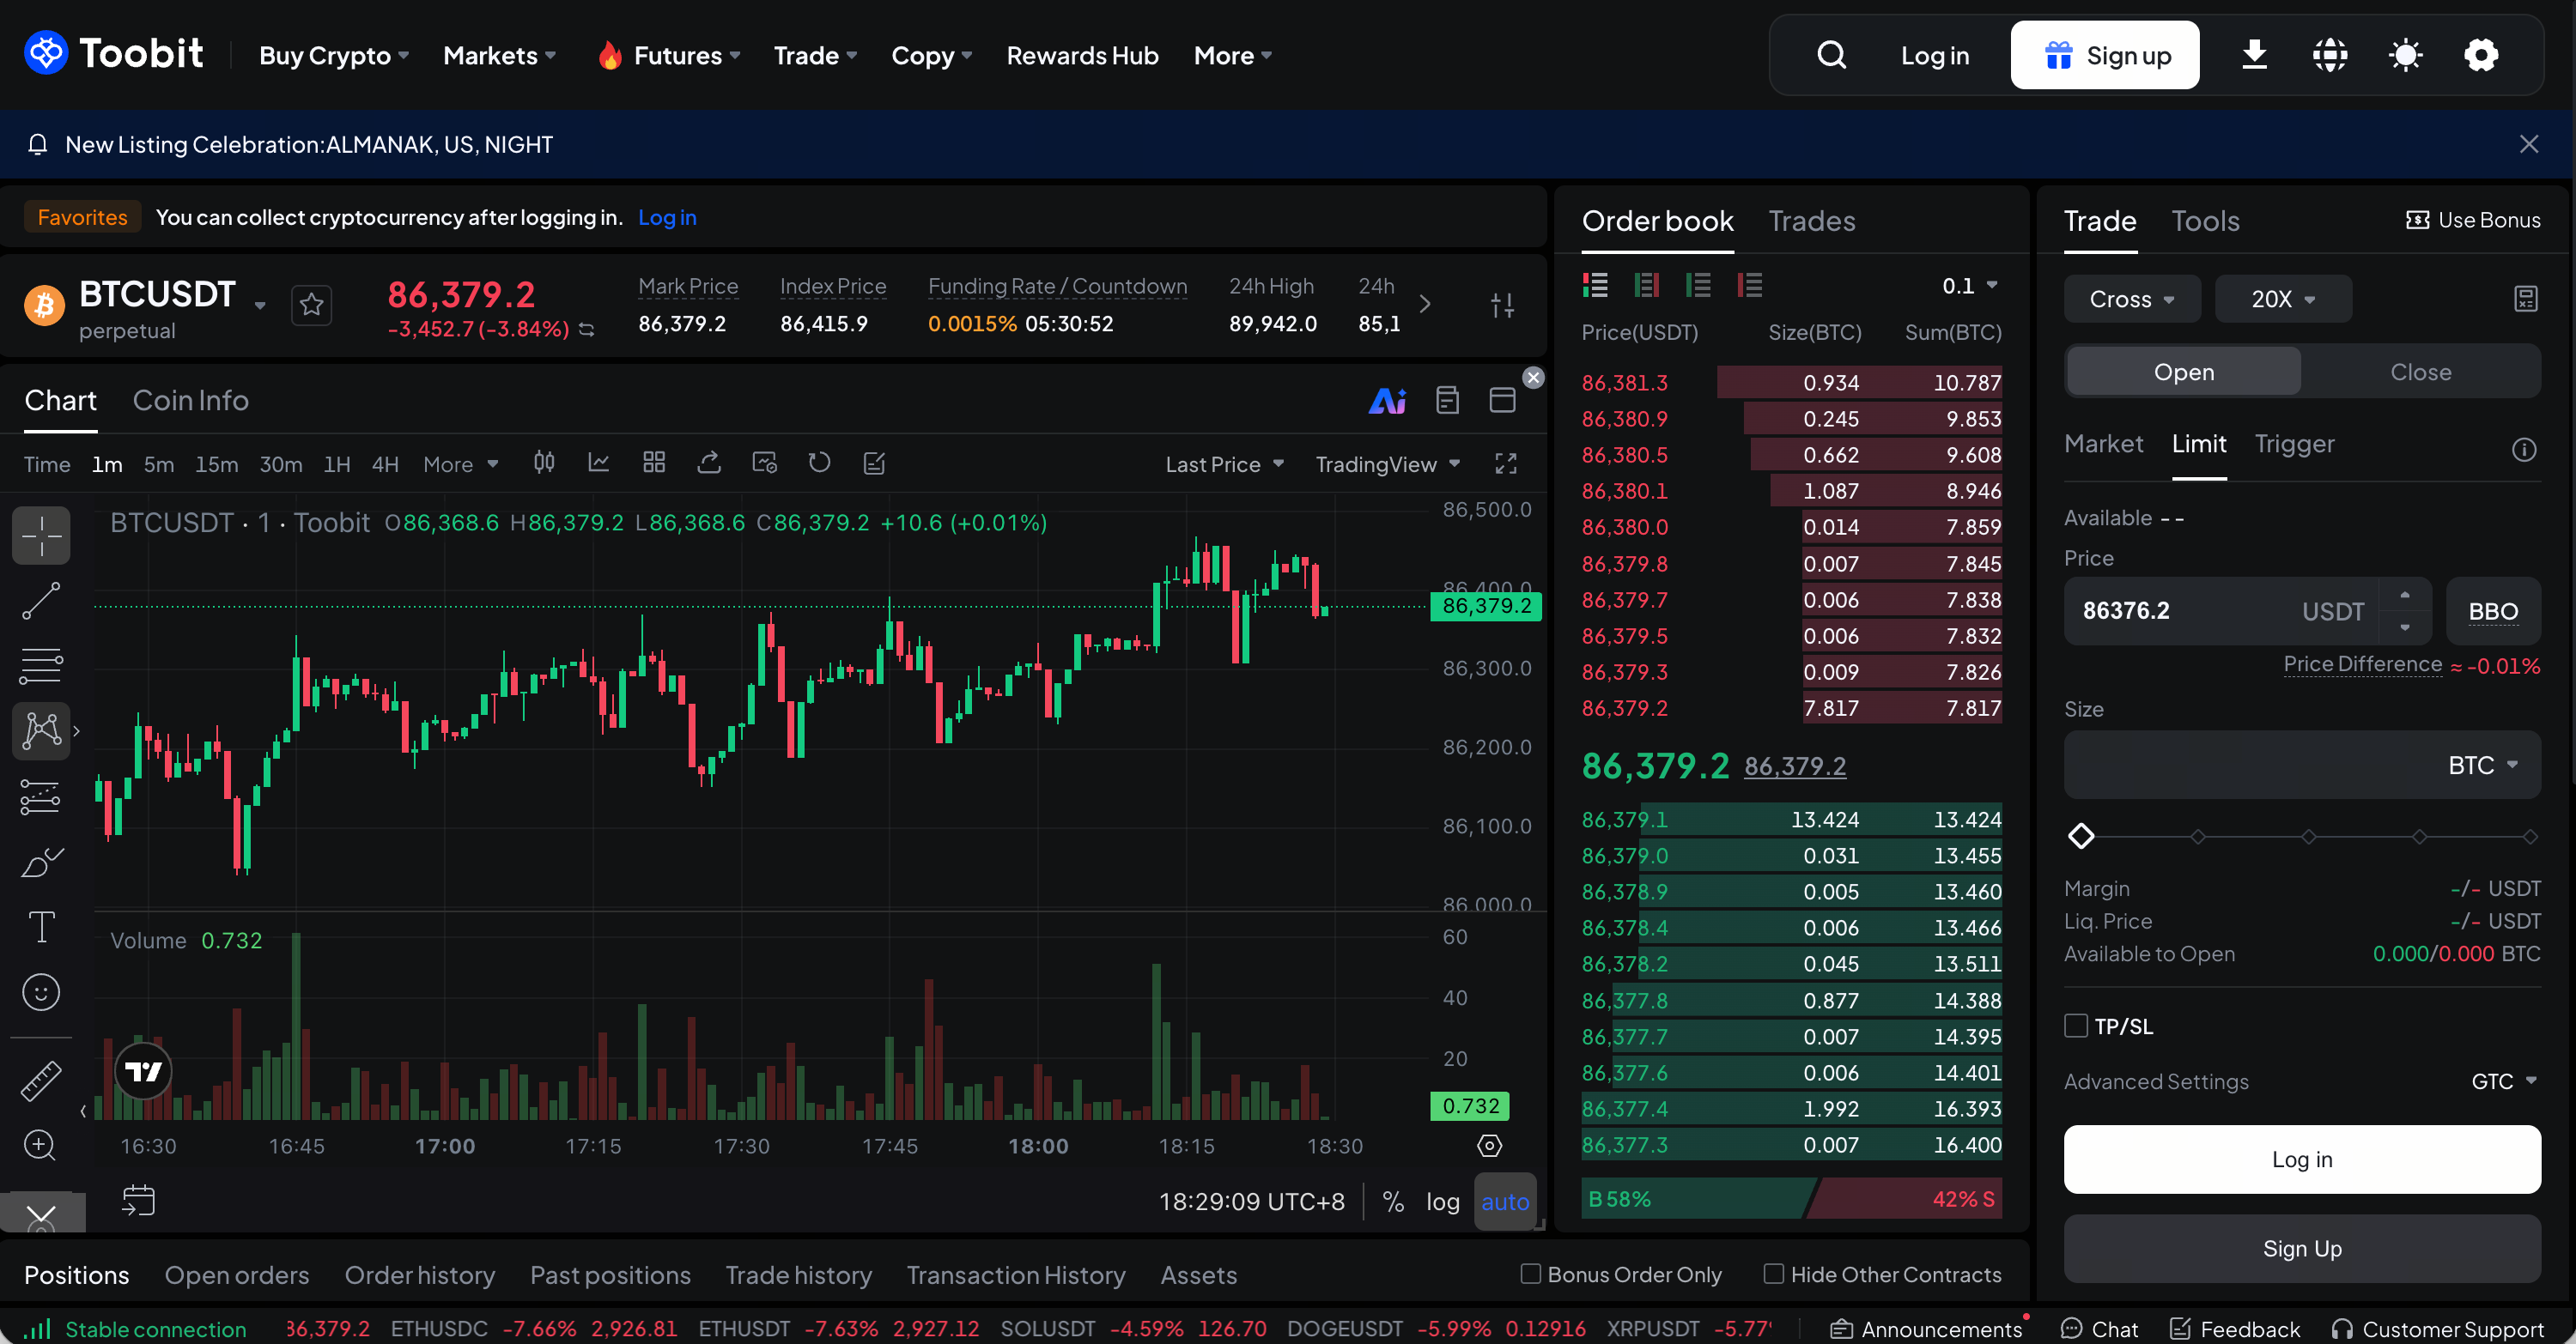Select the Market order type tab
Image resolution: width=2576 pixels, height=1344 pixels.
point(2103,444)
